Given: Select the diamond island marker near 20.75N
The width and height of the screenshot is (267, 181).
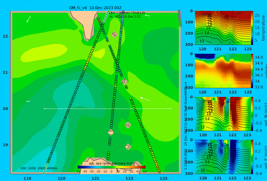Looking at the screenshot, I should click(124, 81).
